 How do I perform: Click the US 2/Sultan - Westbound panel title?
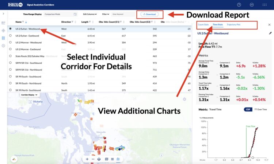213,33
